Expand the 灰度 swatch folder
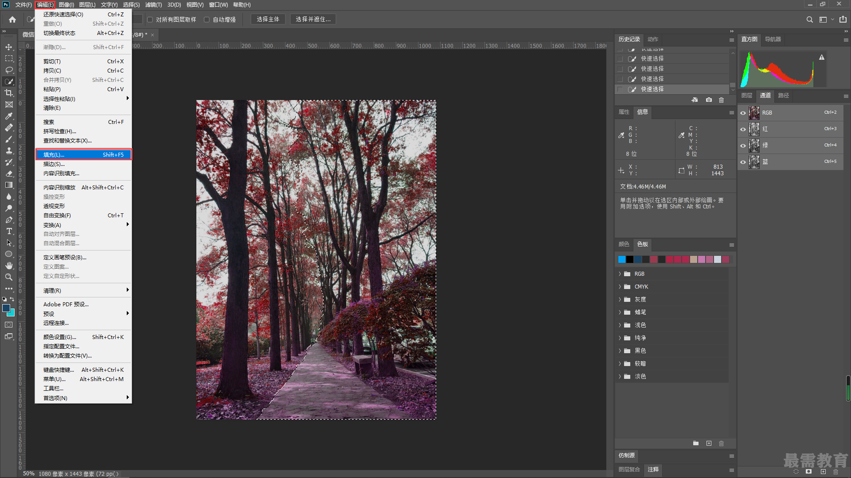This screenshot has height=478, width=851. coord(620,300)
